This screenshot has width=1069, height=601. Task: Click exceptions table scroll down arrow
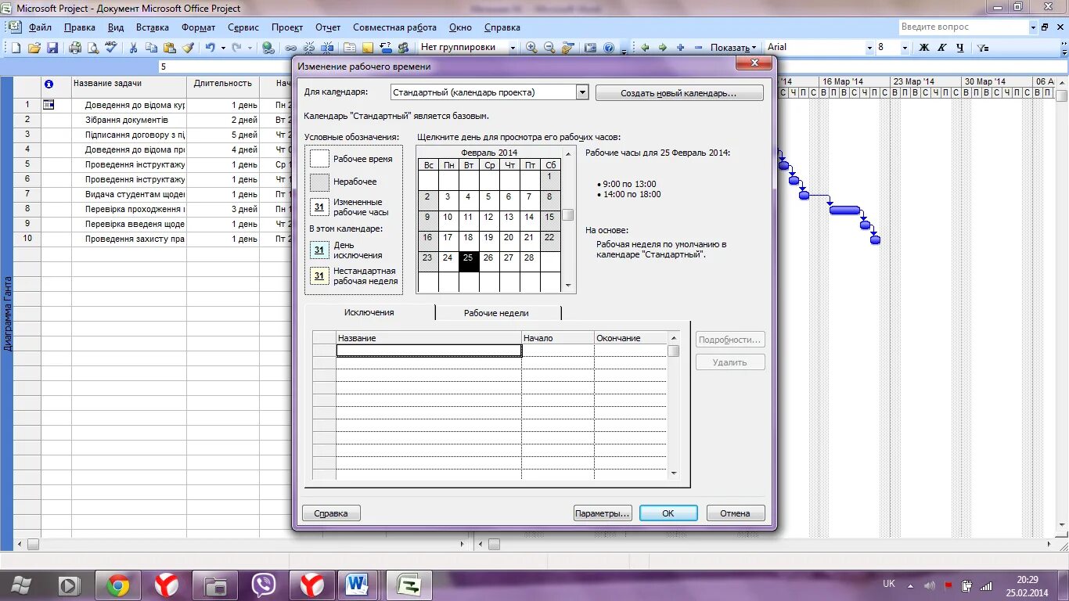[x=674, y=473]
